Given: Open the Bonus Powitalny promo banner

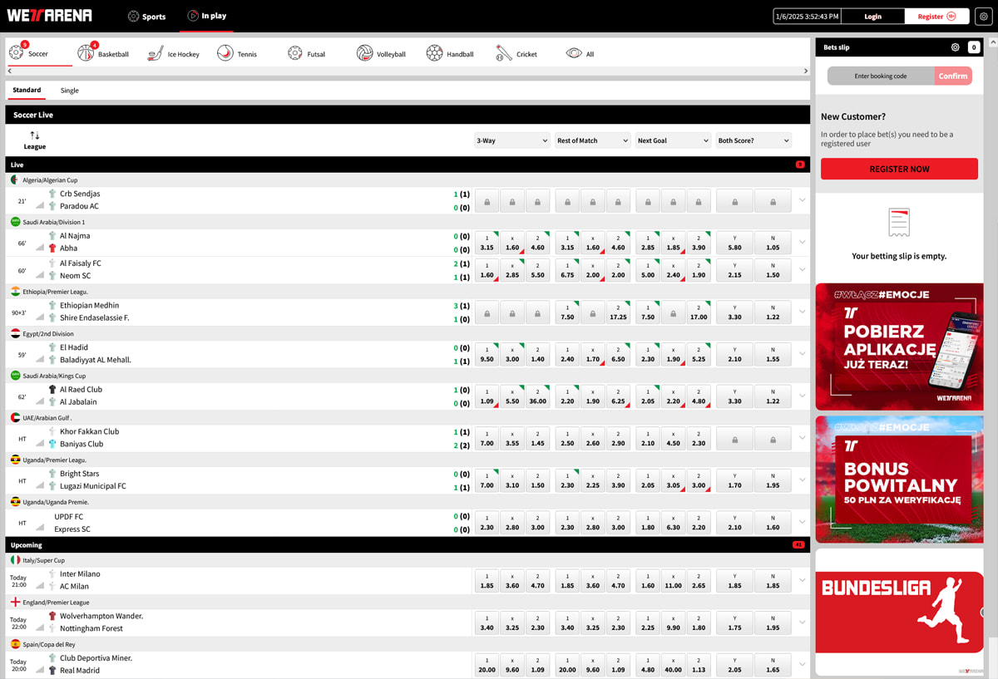Looking at the screenshot, I should [x=899, y=480].
